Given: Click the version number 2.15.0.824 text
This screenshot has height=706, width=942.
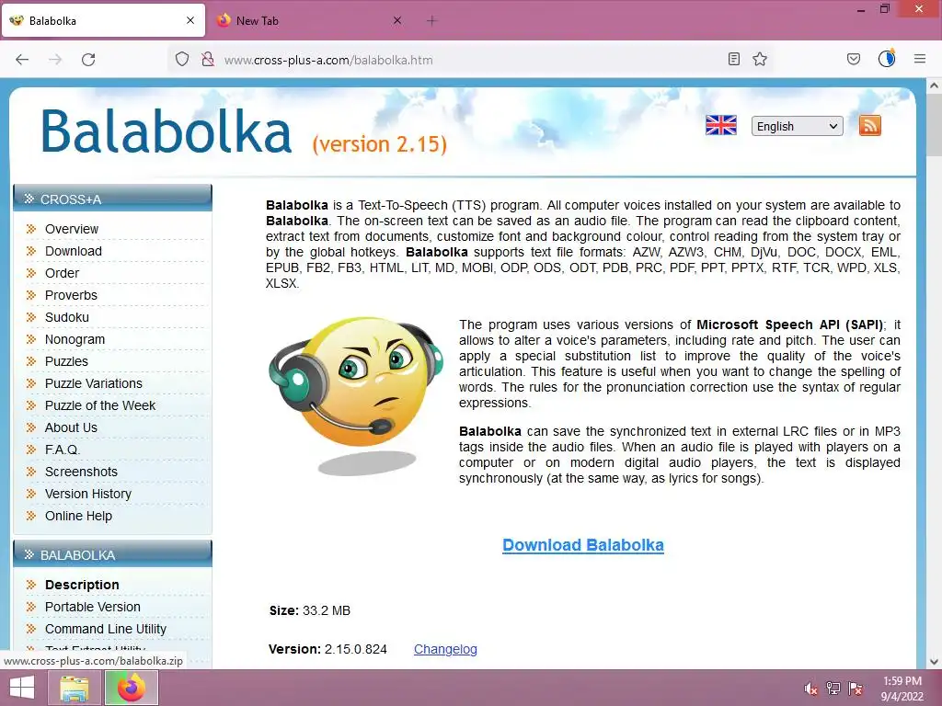Looking at the screenshot, I should pos(356,649).
